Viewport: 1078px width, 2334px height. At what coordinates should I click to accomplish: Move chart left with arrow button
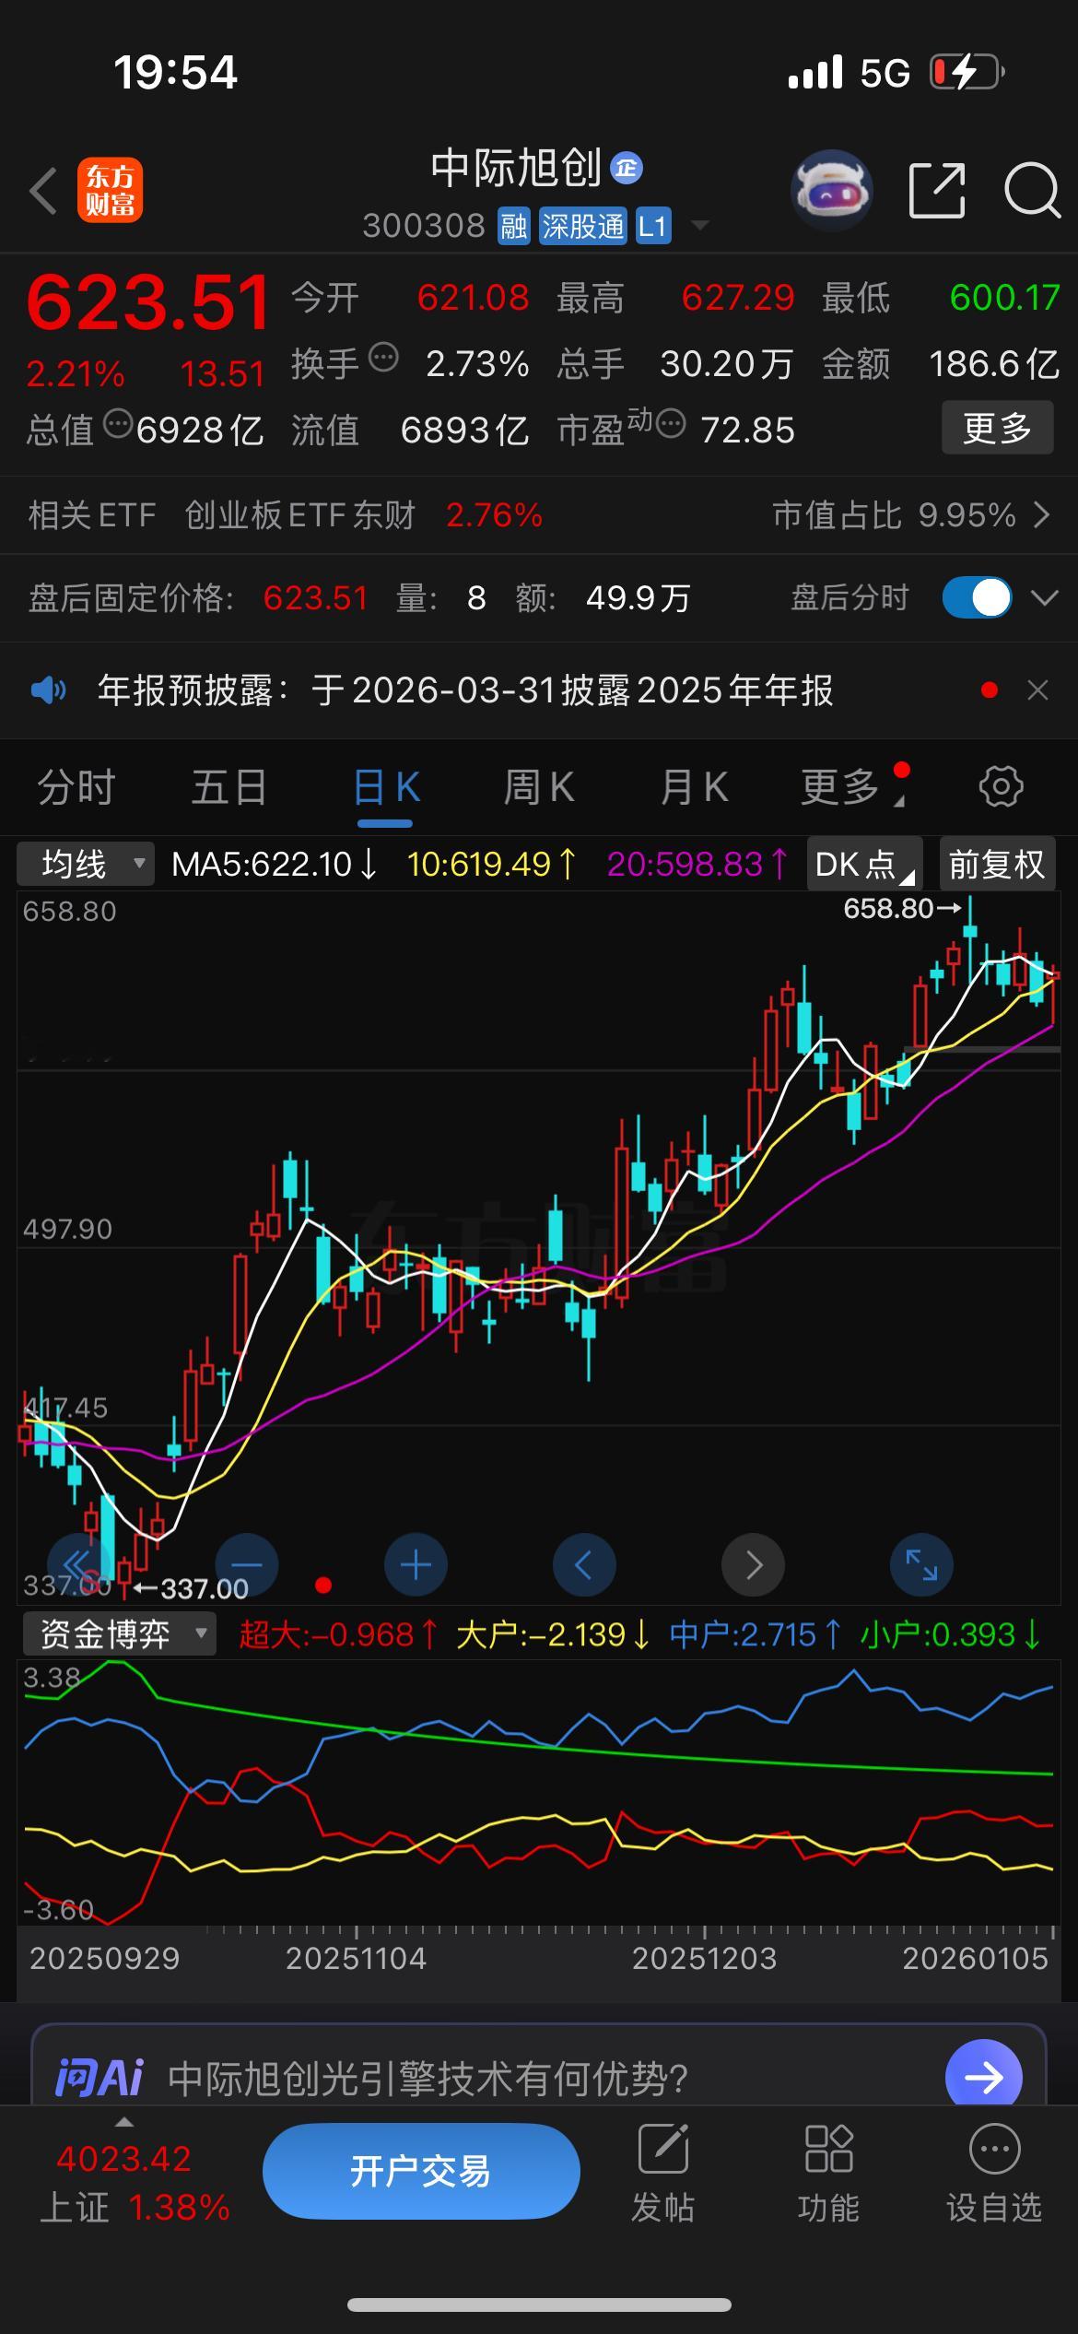pyautogui.click(x=584, y=1564)
